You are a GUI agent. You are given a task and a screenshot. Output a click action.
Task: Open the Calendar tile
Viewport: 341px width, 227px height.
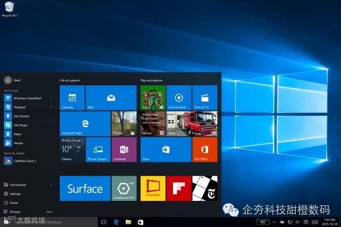pyautogui.click(x=72, y=98)
